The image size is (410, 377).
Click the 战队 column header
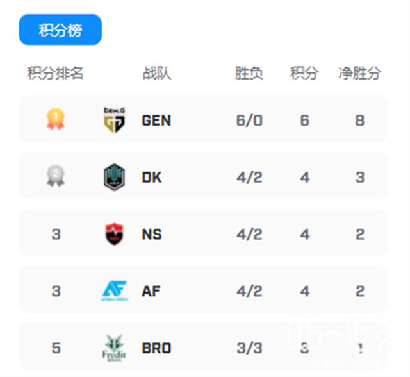click(156, 73)
